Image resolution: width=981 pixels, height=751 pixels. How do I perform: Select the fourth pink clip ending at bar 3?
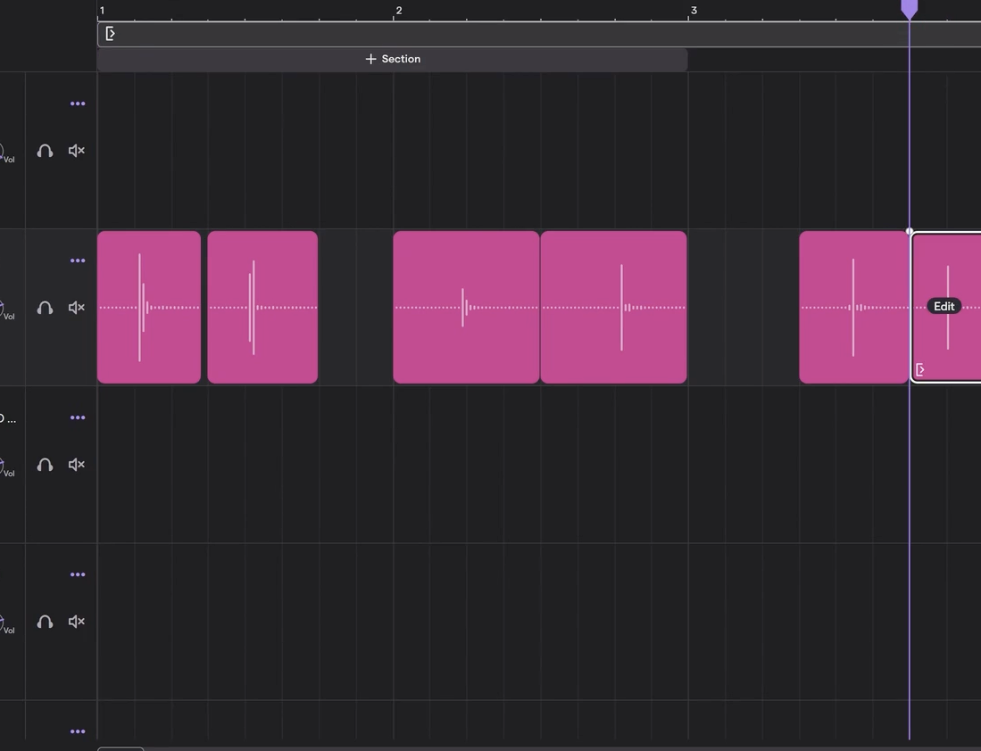(614, 307)
